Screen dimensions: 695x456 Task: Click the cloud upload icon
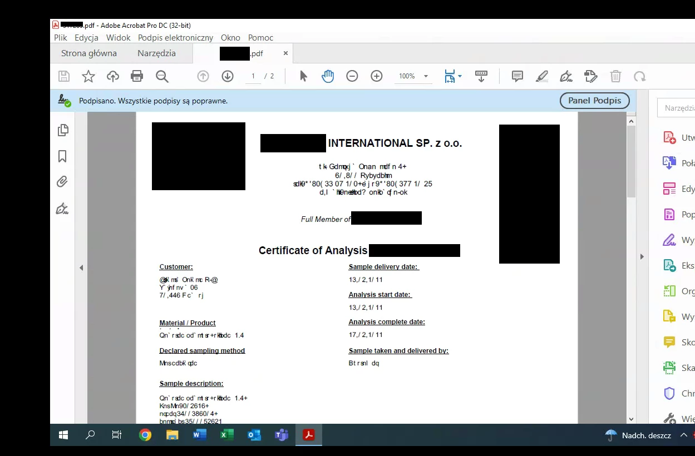click(113, 76)
